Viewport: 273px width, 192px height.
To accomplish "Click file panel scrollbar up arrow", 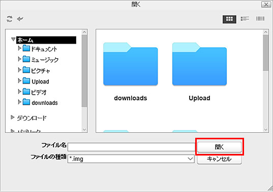I will 266,32.
